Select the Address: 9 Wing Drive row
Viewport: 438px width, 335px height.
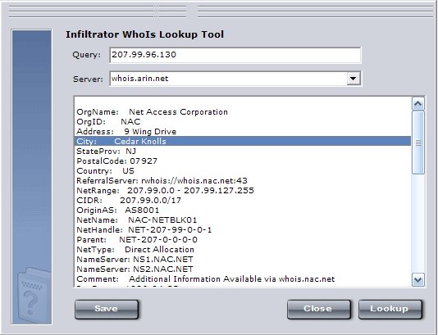pos(244,132)
